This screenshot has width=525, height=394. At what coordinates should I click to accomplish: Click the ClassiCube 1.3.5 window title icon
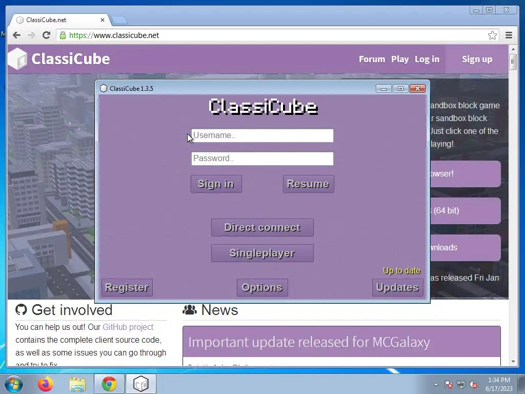point(104,88)
